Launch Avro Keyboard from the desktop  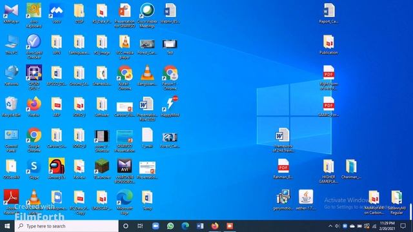click(34, 15)
